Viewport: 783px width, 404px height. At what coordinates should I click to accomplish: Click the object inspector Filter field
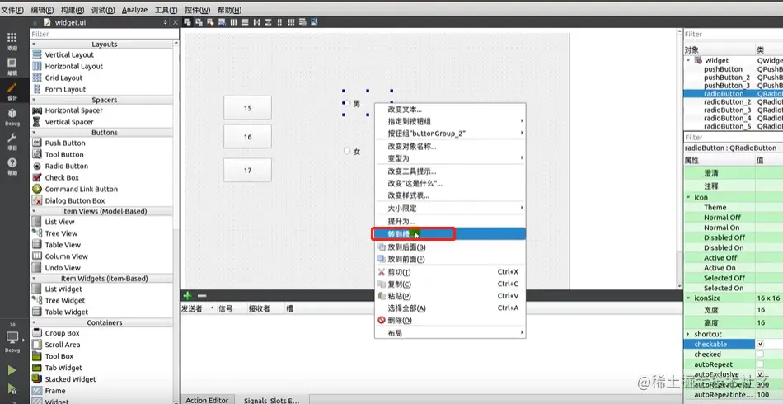click(733, 34)
